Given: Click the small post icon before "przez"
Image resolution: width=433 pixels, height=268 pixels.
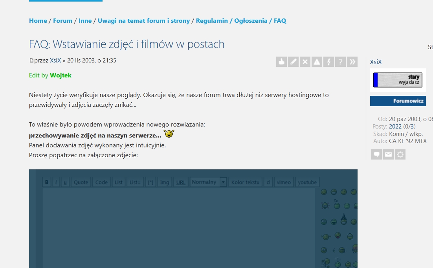Looking at the screenshot, I should 31,61.
